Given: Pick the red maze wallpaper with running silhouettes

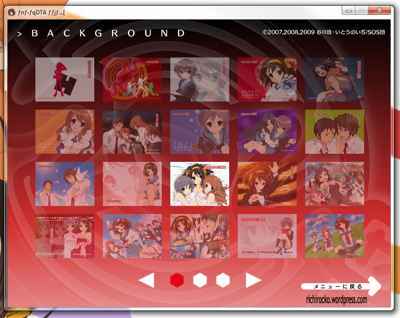Looking at the screenshot, I should (x=132, y=79).
